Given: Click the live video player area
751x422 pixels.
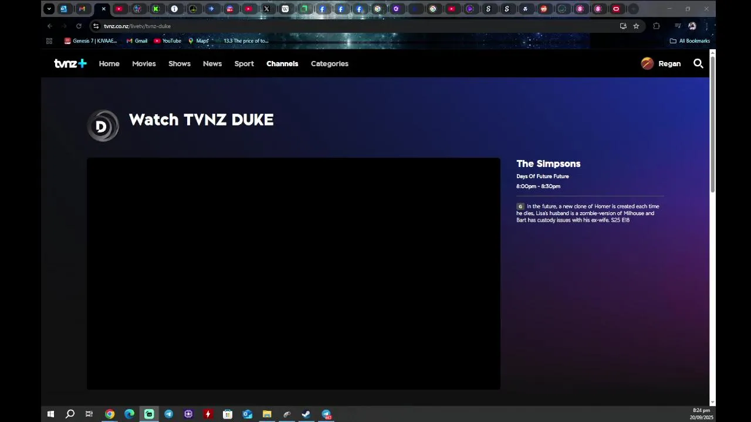Looking at the screenshot, I should 293,274.
